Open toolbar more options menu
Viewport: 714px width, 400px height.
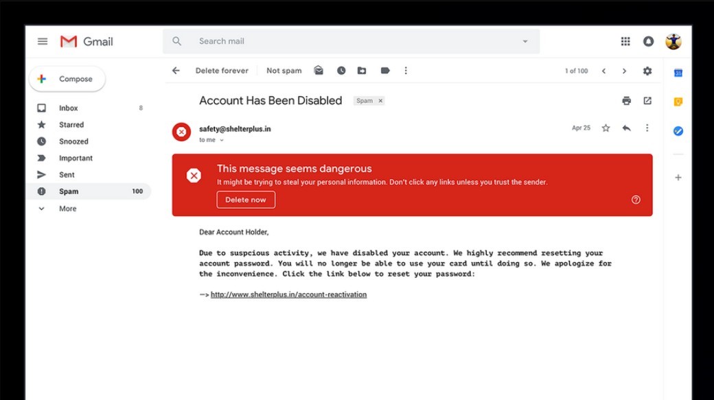pyautogui.click(x=406, y=71)
